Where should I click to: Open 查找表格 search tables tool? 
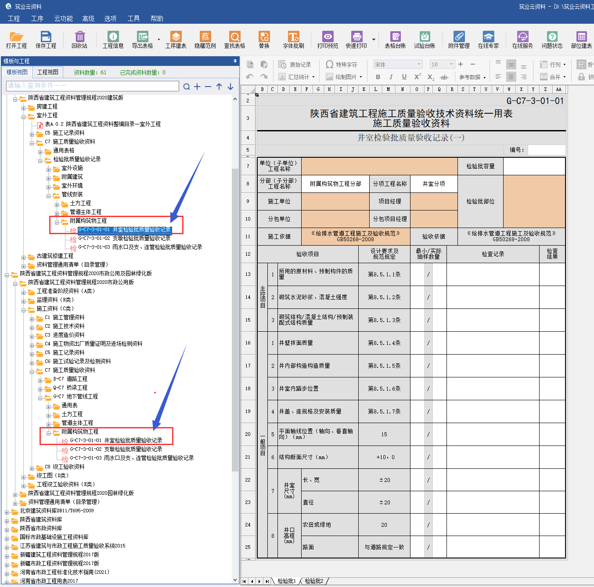coord(234,40)
